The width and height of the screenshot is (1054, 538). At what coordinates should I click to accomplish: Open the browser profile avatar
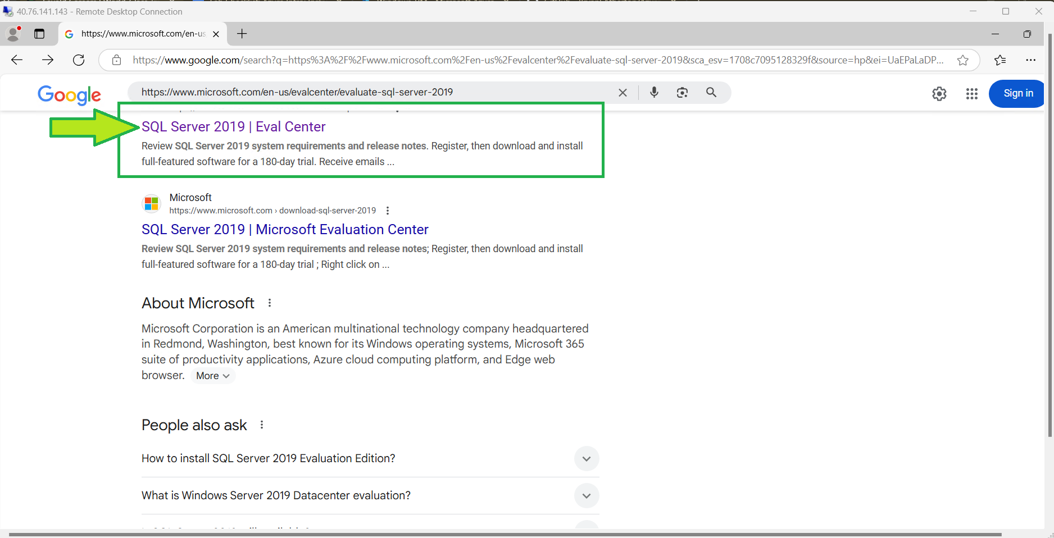pyautogui.click(x=13, y=34)
